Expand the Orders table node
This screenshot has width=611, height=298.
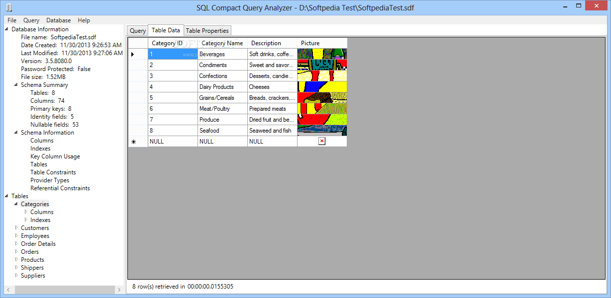tap(16, 252)
